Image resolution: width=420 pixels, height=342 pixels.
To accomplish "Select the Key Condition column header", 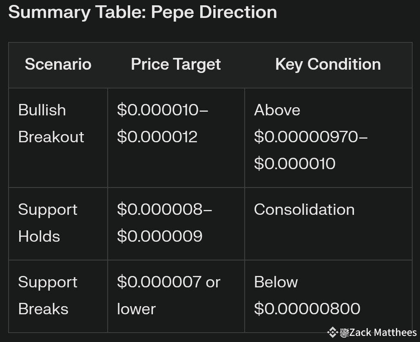I will 328,64.
